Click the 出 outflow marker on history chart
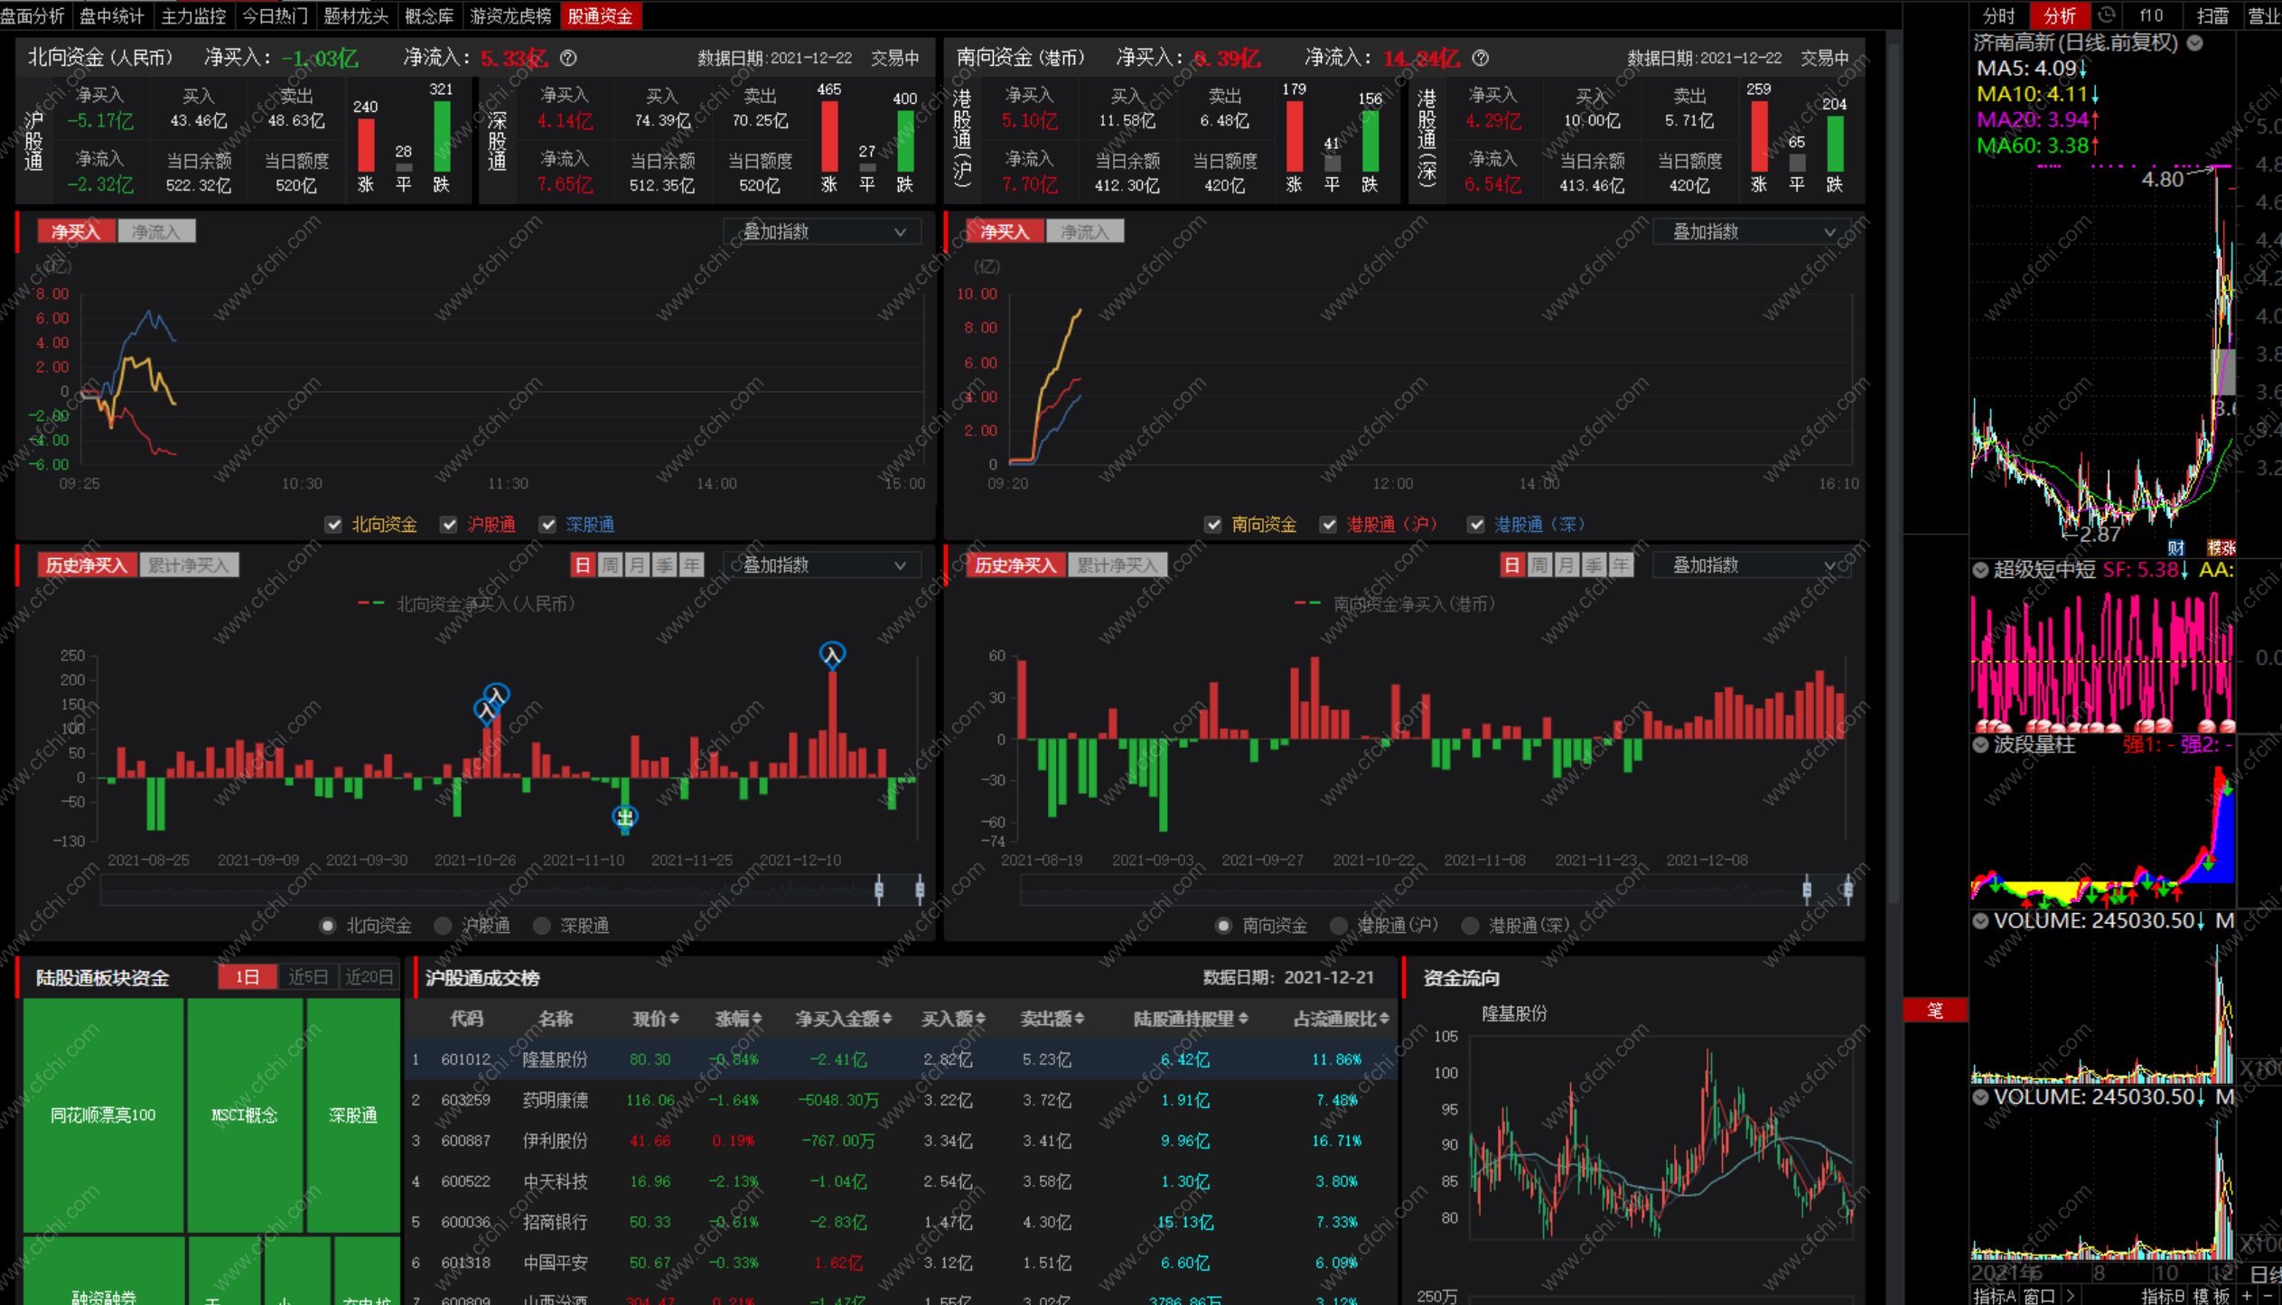 pos(624,817)
